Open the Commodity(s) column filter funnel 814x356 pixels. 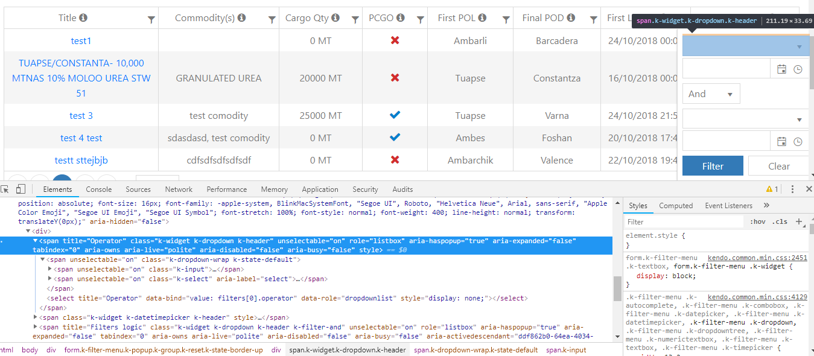click(x=272, y=19)
